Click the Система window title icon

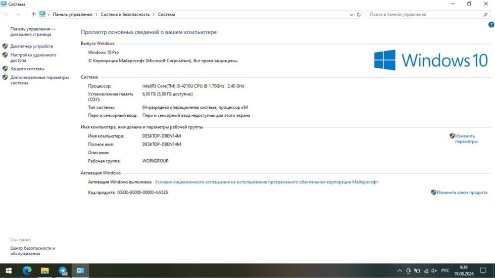click(4, 4)
